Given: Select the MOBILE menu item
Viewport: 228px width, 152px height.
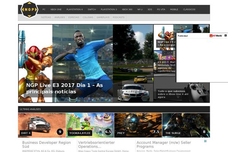Looking at the screenshot, I should [x=174, y=9].
